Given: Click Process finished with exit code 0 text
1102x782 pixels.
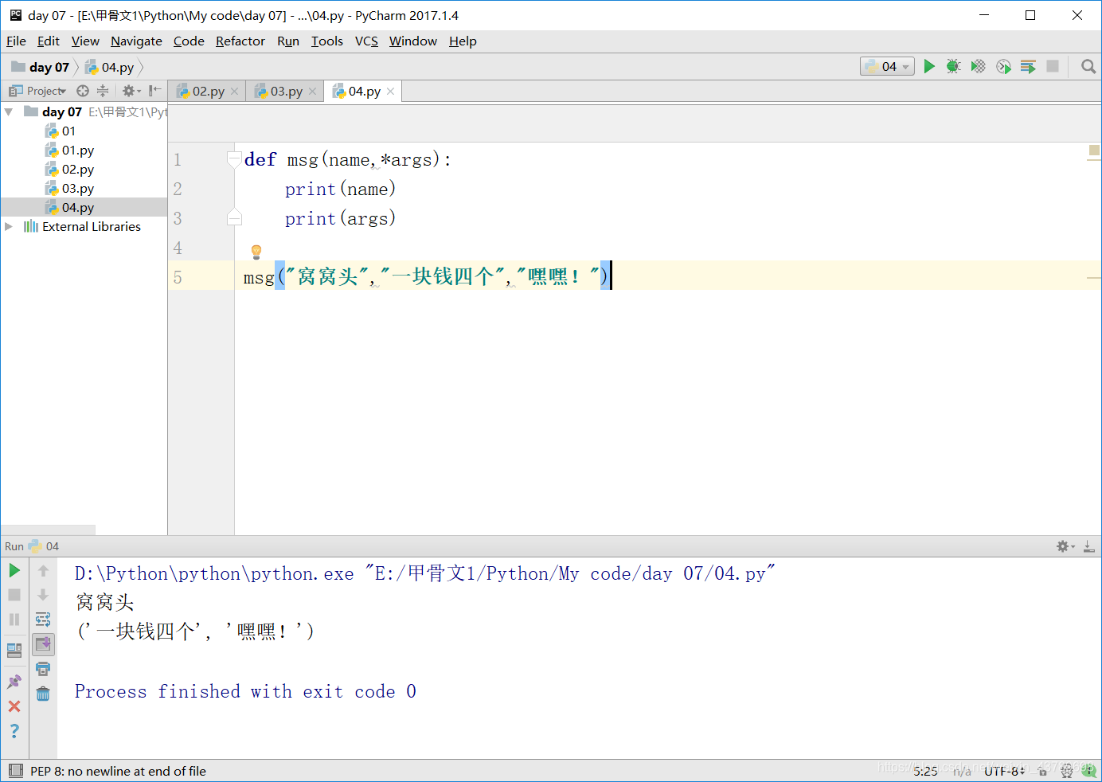Looking at the screenshot, I should coord(245,691).
